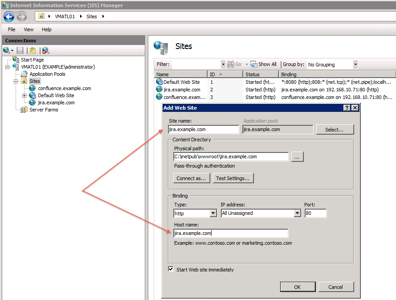396x300 pixels.
Task: Click the Server Farms icon in tree
Action: tap(24, 110)
